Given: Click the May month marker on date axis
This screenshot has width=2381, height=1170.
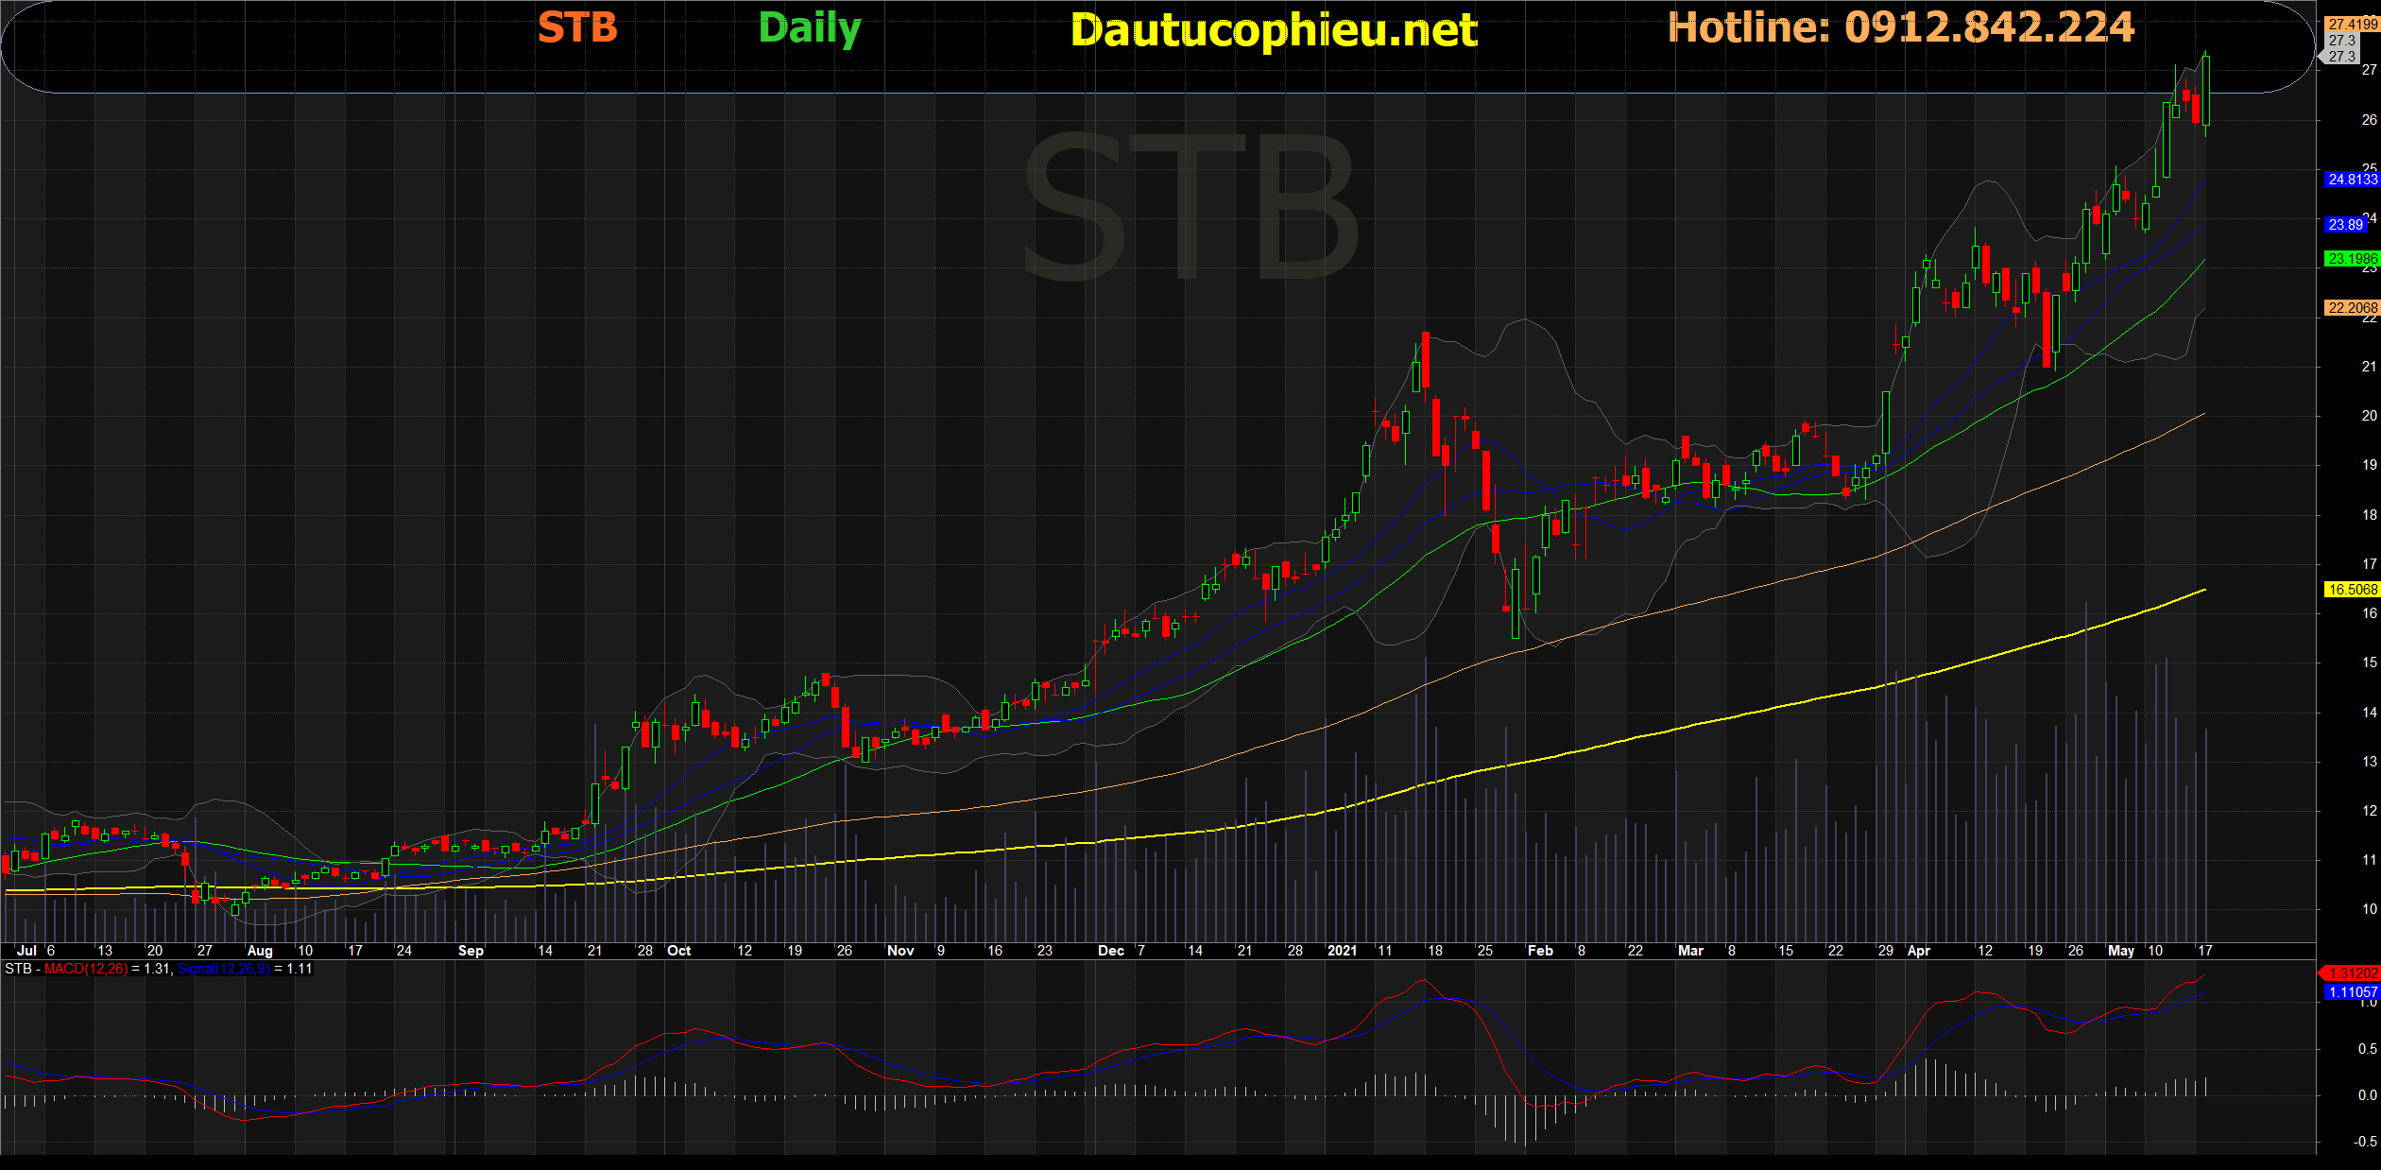Looking at the screenshot, I should (2120, 951).
